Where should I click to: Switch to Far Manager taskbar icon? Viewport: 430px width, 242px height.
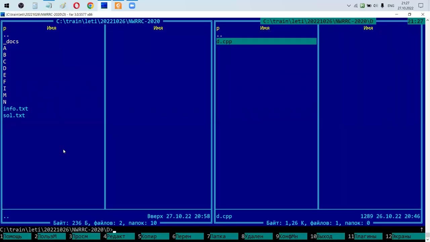pyautogui.click(x=104, y=6)
